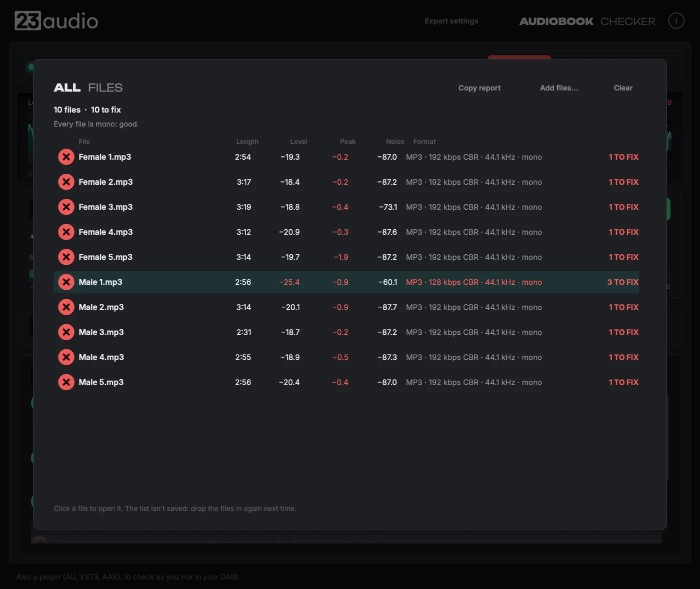Open the info icon in the header
Image resolution: width=700 pixels, height=589 pixels.
[676, 20]
